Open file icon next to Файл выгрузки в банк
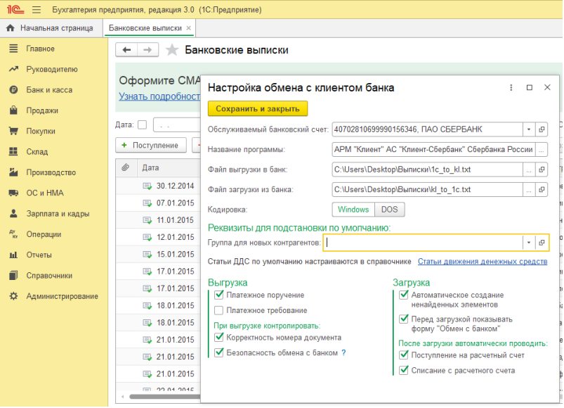The image size is (564, 408). [x=542, y=170]
